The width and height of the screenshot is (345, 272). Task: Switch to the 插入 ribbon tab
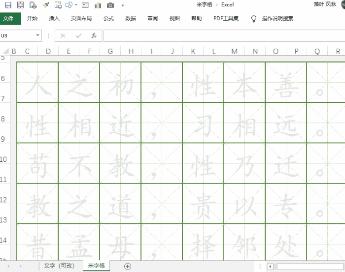[x=54, y=18]
